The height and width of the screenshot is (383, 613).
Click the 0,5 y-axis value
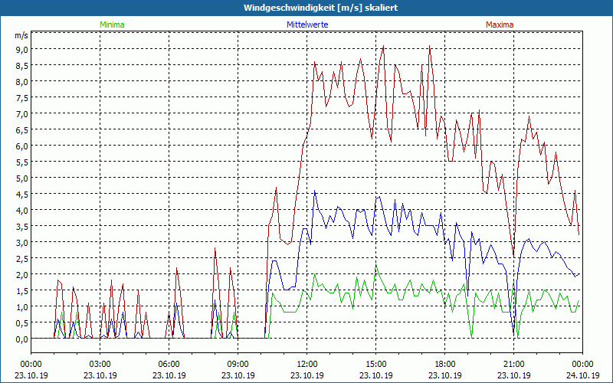click(x=21, y=322)
